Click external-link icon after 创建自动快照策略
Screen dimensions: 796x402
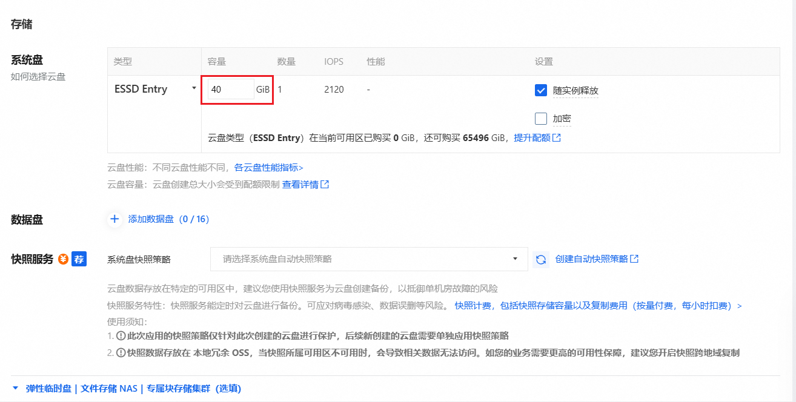coord(634,259)
